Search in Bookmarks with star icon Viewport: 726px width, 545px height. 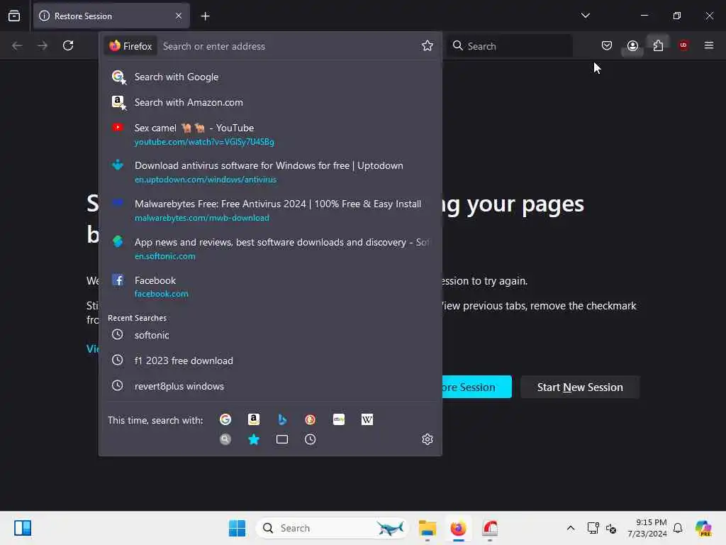click(x=254, y=439)
